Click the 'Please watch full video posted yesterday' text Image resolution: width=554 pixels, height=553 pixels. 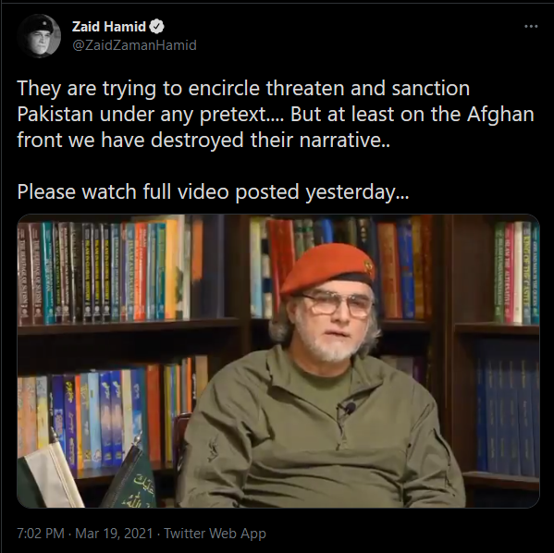[x=213, y=192]
